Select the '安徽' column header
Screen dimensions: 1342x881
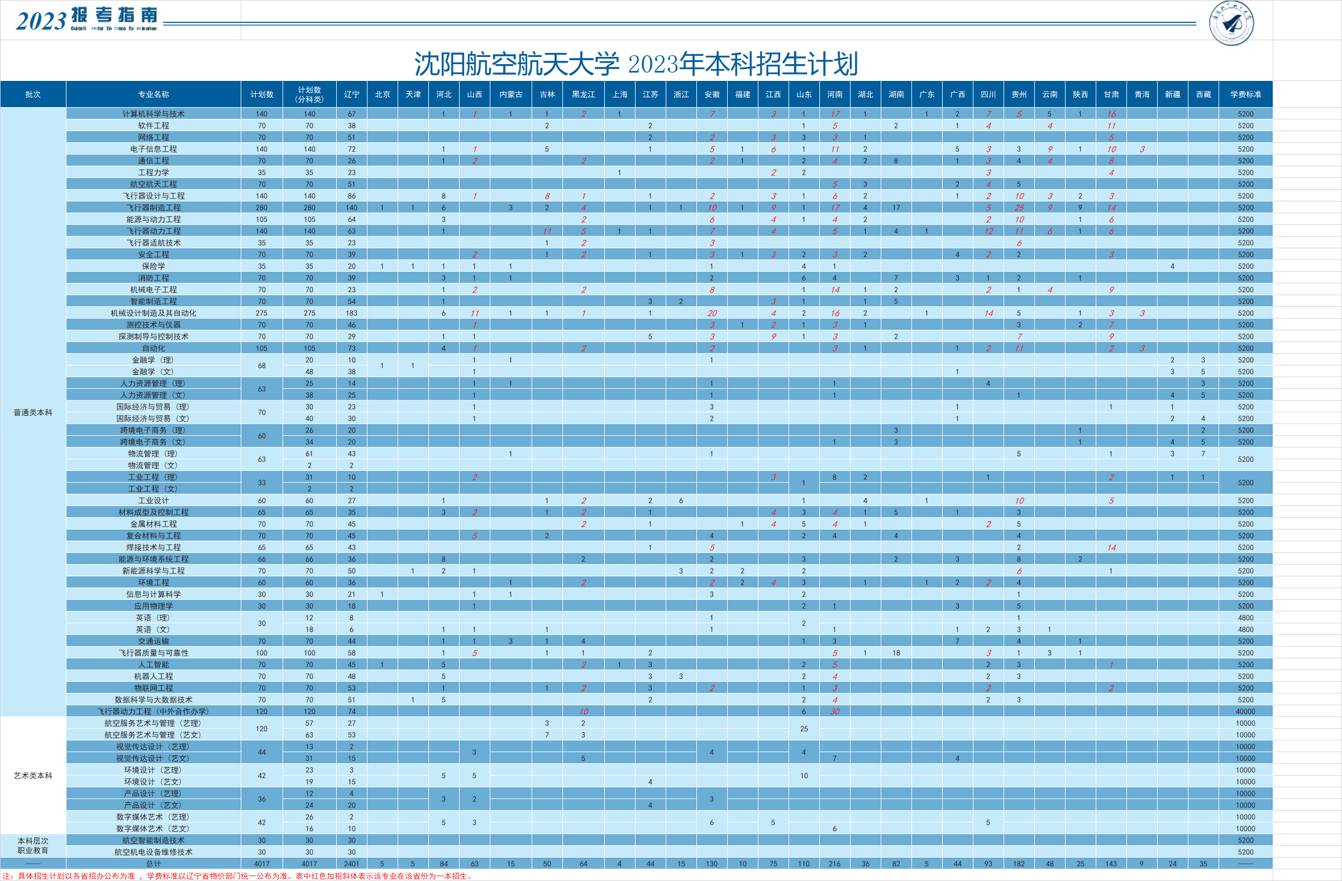712,94
